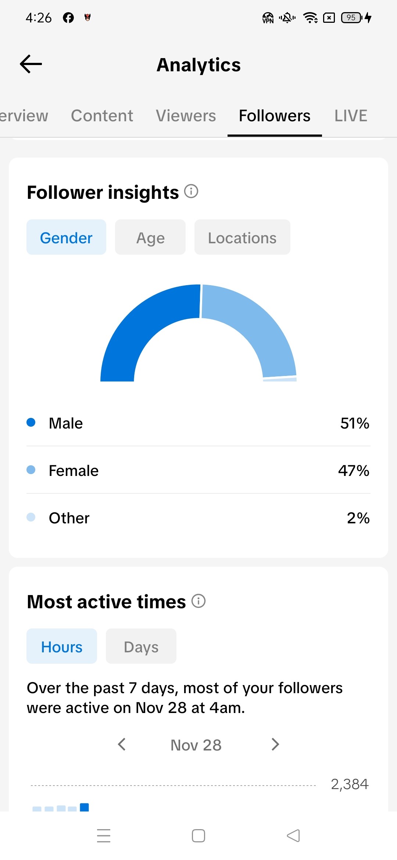Click the Female percentage row

tap(198, 470)
